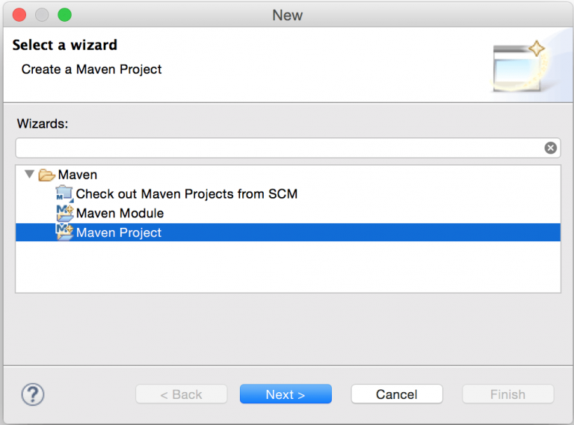
Task: Select the Maven category label
Action: point(78,175)
